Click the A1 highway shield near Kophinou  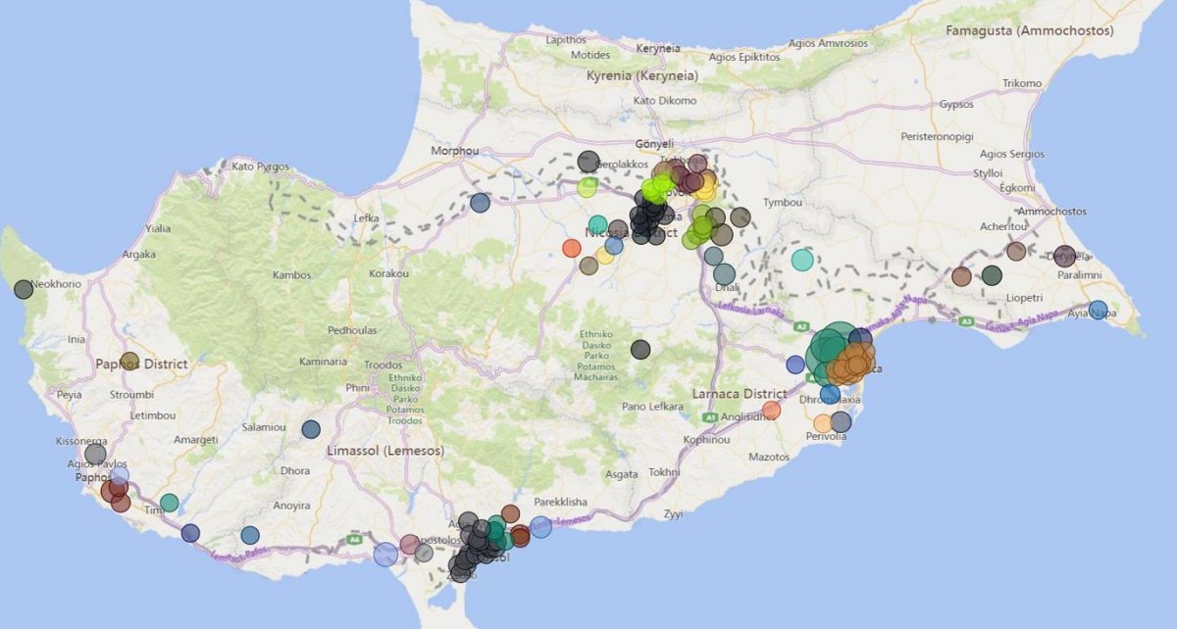708,417
